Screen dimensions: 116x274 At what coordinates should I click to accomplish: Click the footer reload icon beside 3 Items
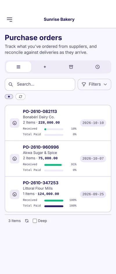pos(27,221)
